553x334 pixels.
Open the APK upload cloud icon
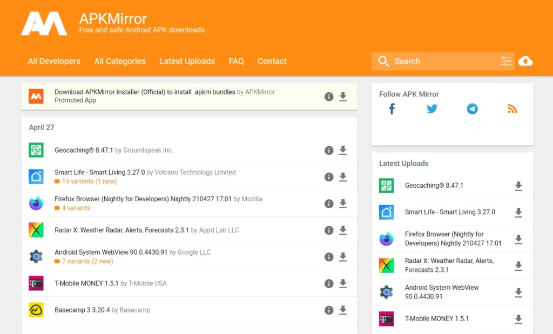point(525,61)
